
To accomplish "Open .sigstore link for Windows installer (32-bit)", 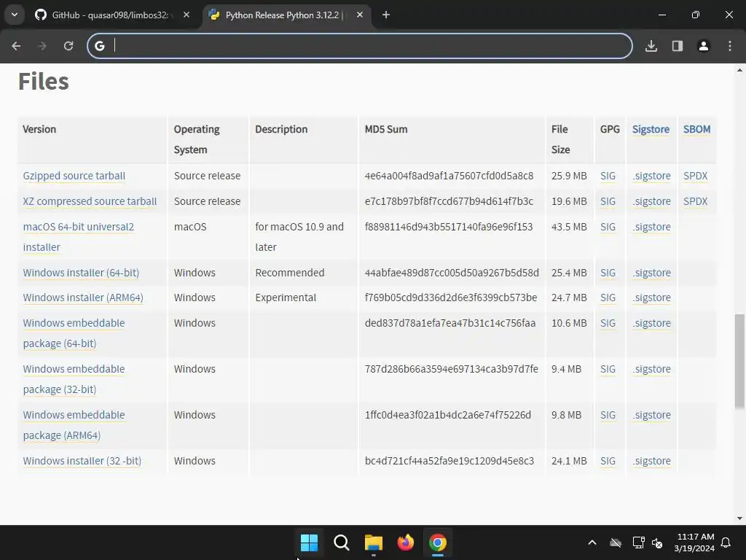I will [x=652, y=461].
